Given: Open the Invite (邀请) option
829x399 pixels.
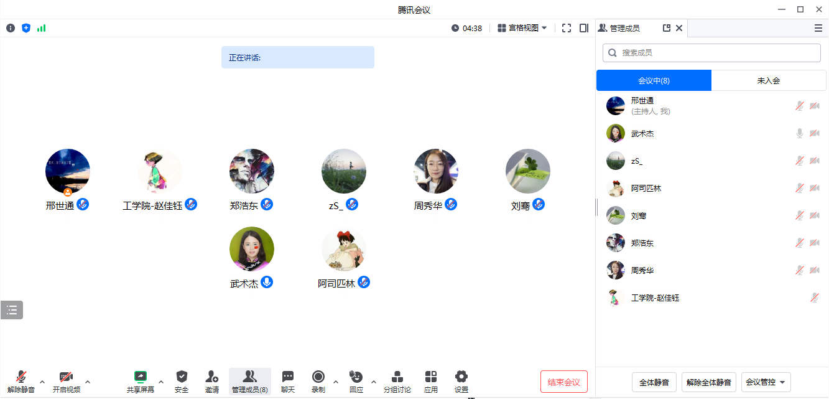Looking at the screenshot, I should click(211, 382).
